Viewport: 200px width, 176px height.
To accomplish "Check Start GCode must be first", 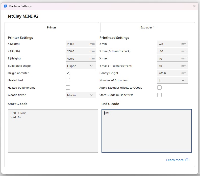I will click(159, 95).
